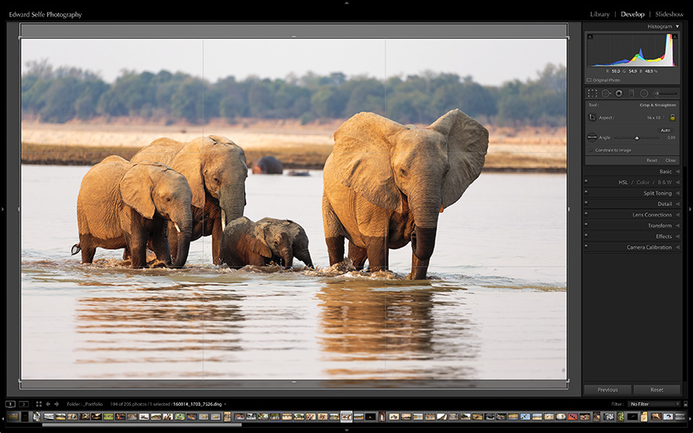Click the Straighten level tool beside Angle

pos(592,138)
